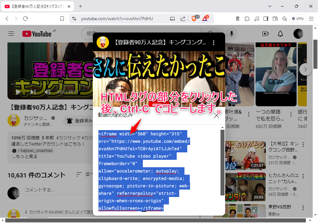The width and height of the screenshot is (318, 223).
Task: Show next shorts with right chevron
Action: pos(306,69)
